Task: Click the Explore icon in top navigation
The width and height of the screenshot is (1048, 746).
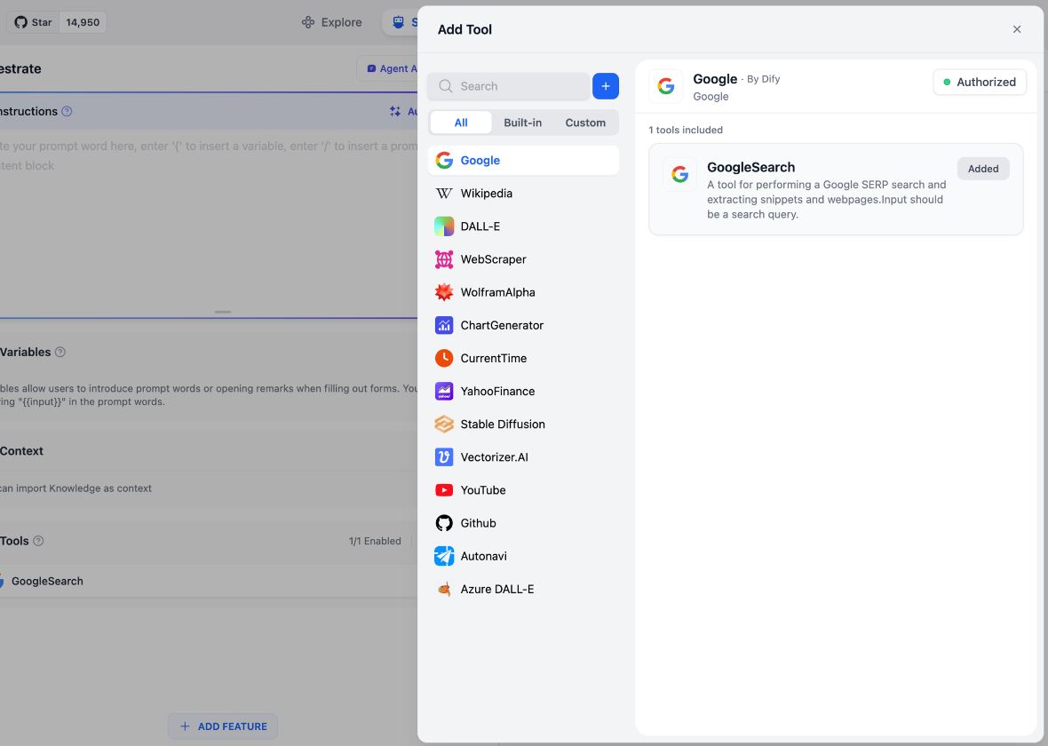Action: [307, 22]
